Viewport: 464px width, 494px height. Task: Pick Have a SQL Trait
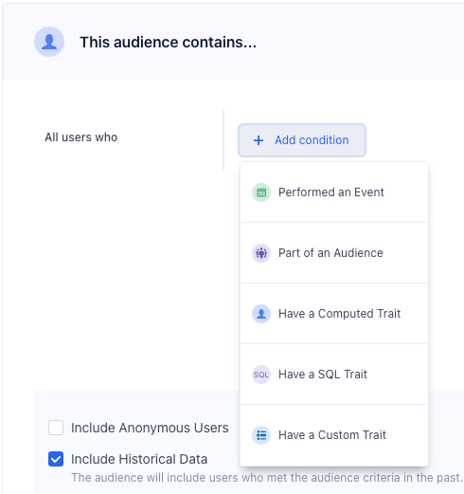334,375
